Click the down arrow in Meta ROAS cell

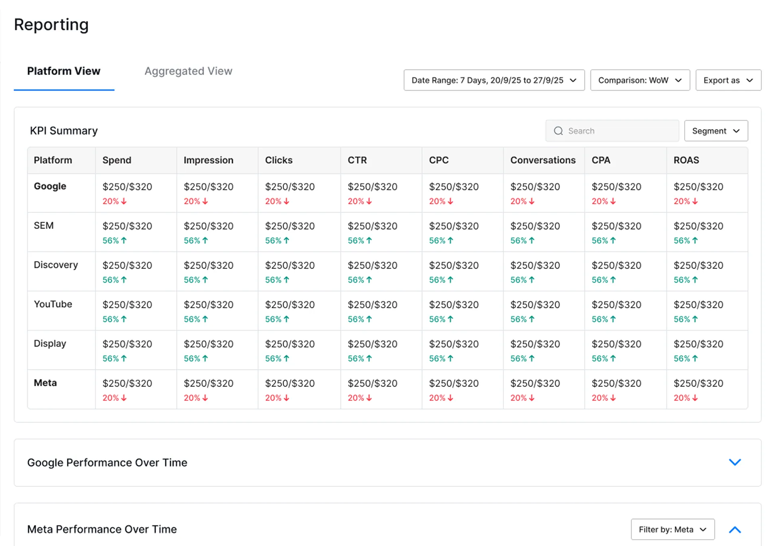coord(695,398)
